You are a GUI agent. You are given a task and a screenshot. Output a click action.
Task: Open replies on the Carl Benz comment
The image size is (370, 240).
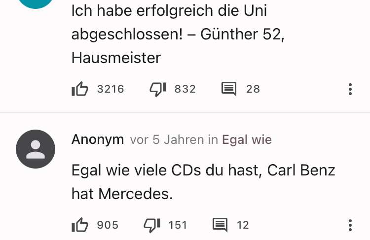click(220, 225)
